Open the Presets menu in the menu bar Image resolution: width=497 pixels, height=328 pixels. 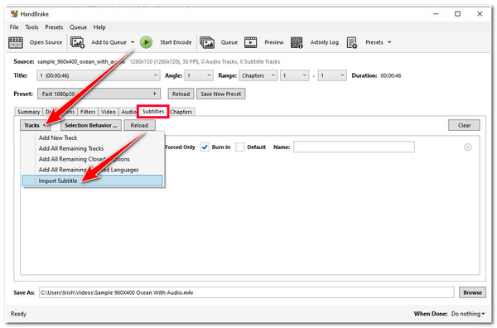coord(54,27)
